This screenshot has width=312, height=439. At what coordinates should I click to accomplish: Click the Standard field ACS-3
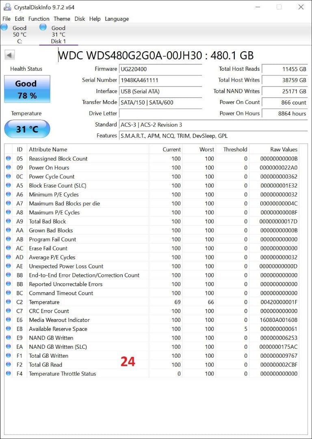click(x=213, y=125)
